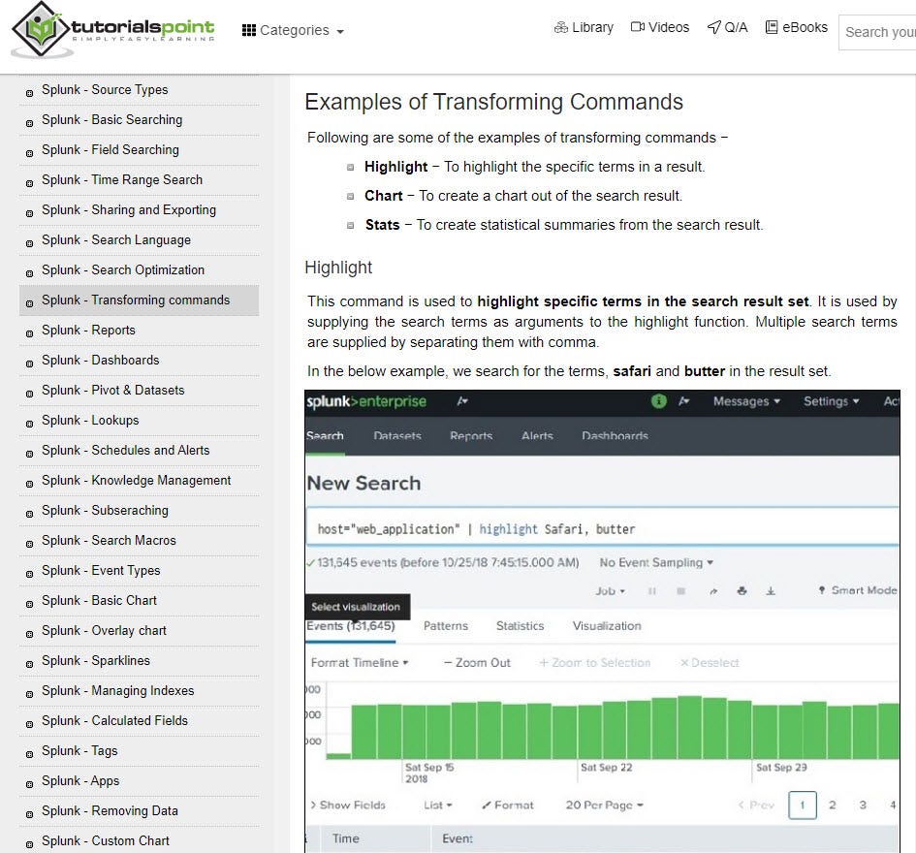
Task: Open the 20 Per Page dropdown
Action: tap(604, 806)
